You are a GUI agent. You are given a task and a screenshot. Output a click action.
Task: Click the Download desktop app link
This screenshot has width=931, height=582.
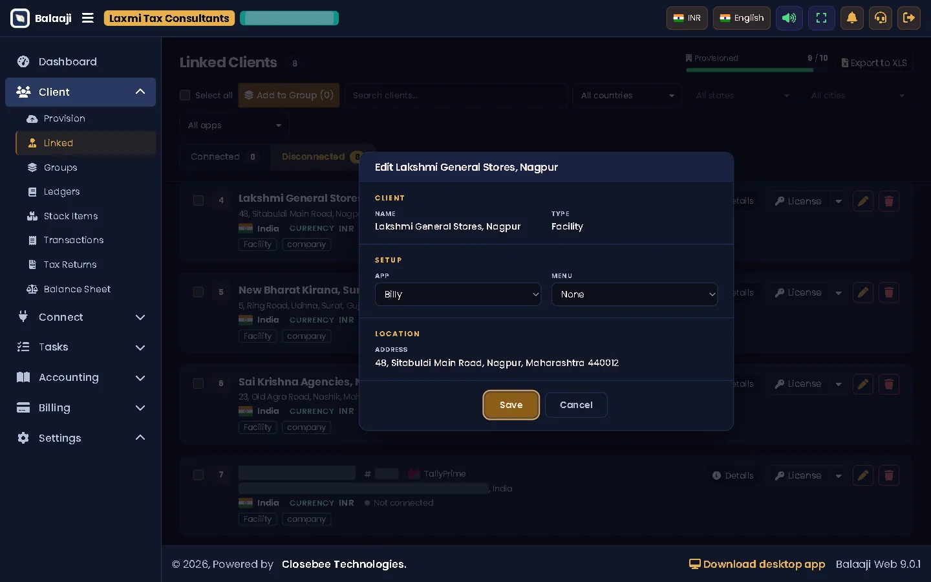(x=757, y=564)
